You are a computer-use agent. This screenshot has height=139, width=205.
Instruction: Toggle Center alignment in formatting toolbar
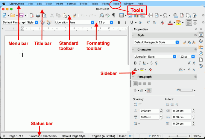[x=195, y=22]
